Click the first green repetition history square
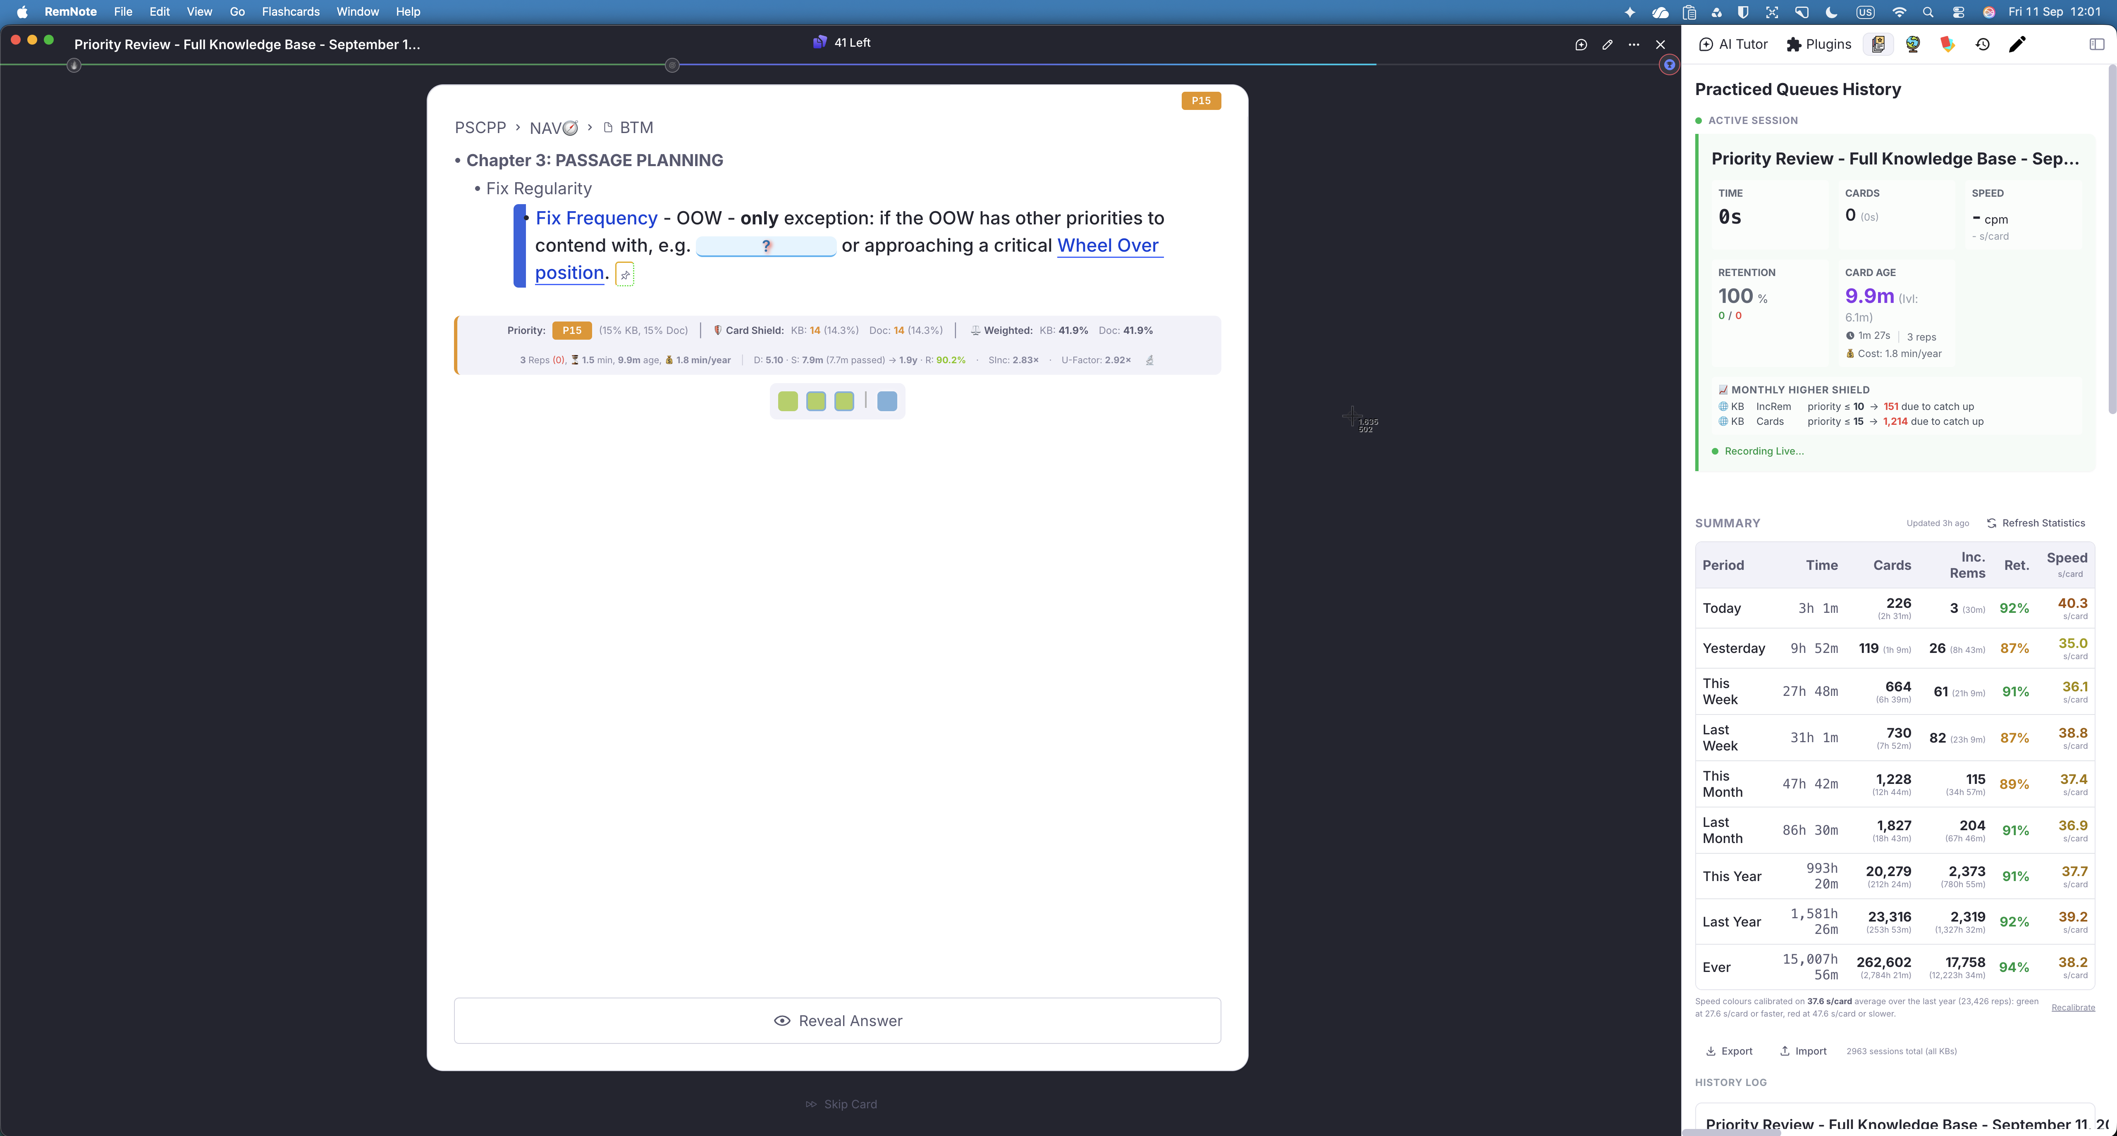 tap(787, 401)
